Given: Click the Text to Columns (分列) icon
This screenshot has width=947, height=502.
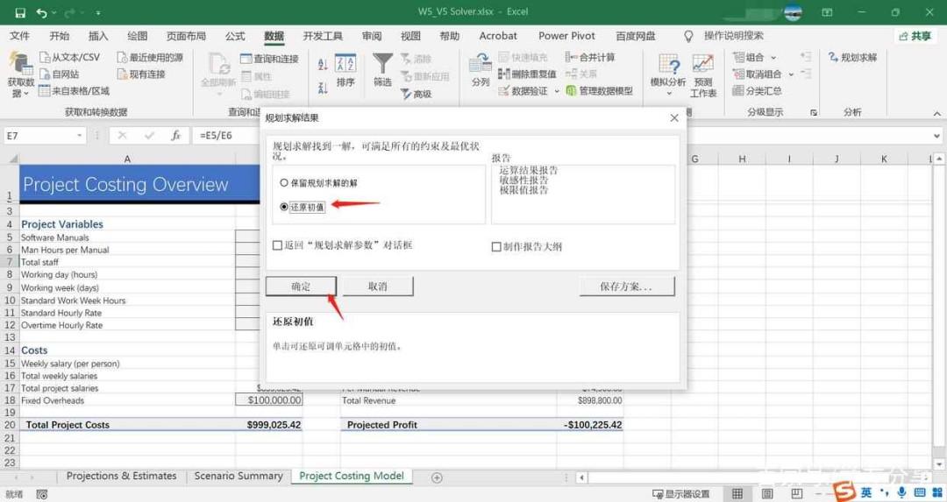Looking at the screenshot, I should tap(481, 70).
